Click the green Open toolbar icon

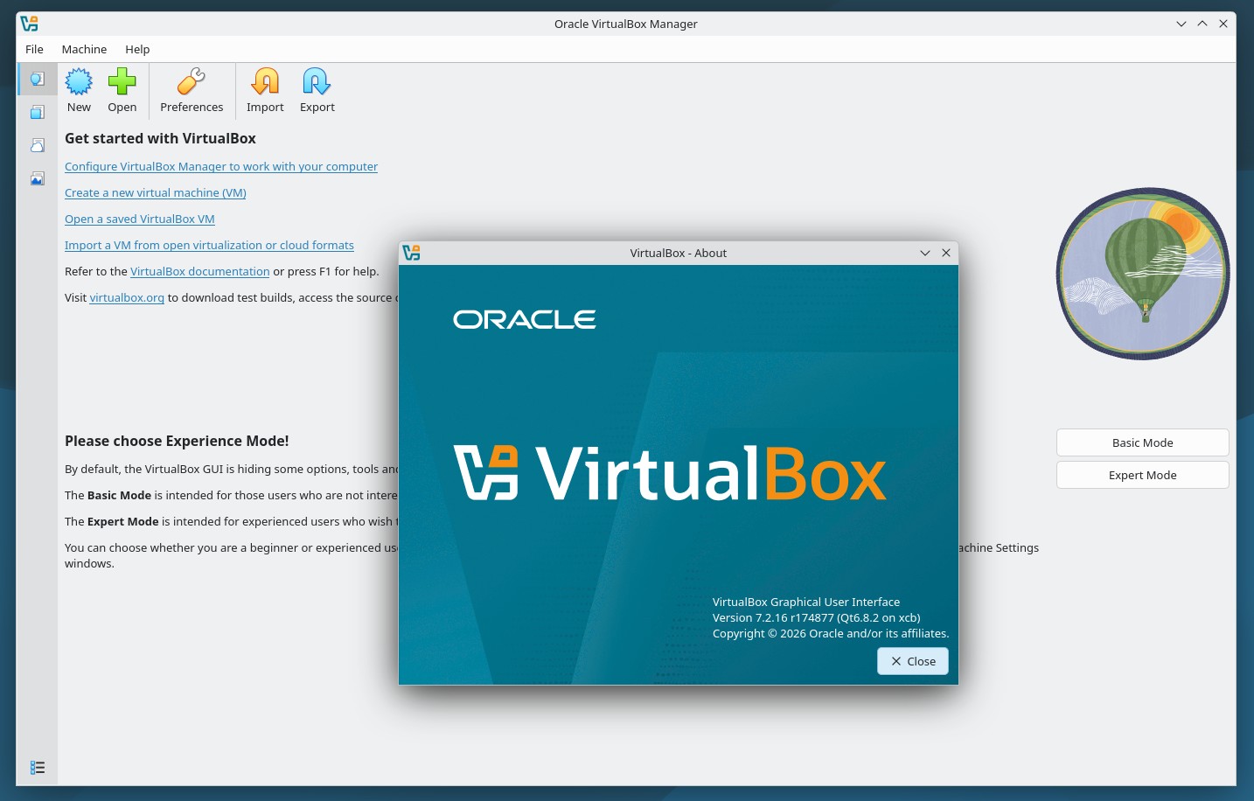pos(122,91)
